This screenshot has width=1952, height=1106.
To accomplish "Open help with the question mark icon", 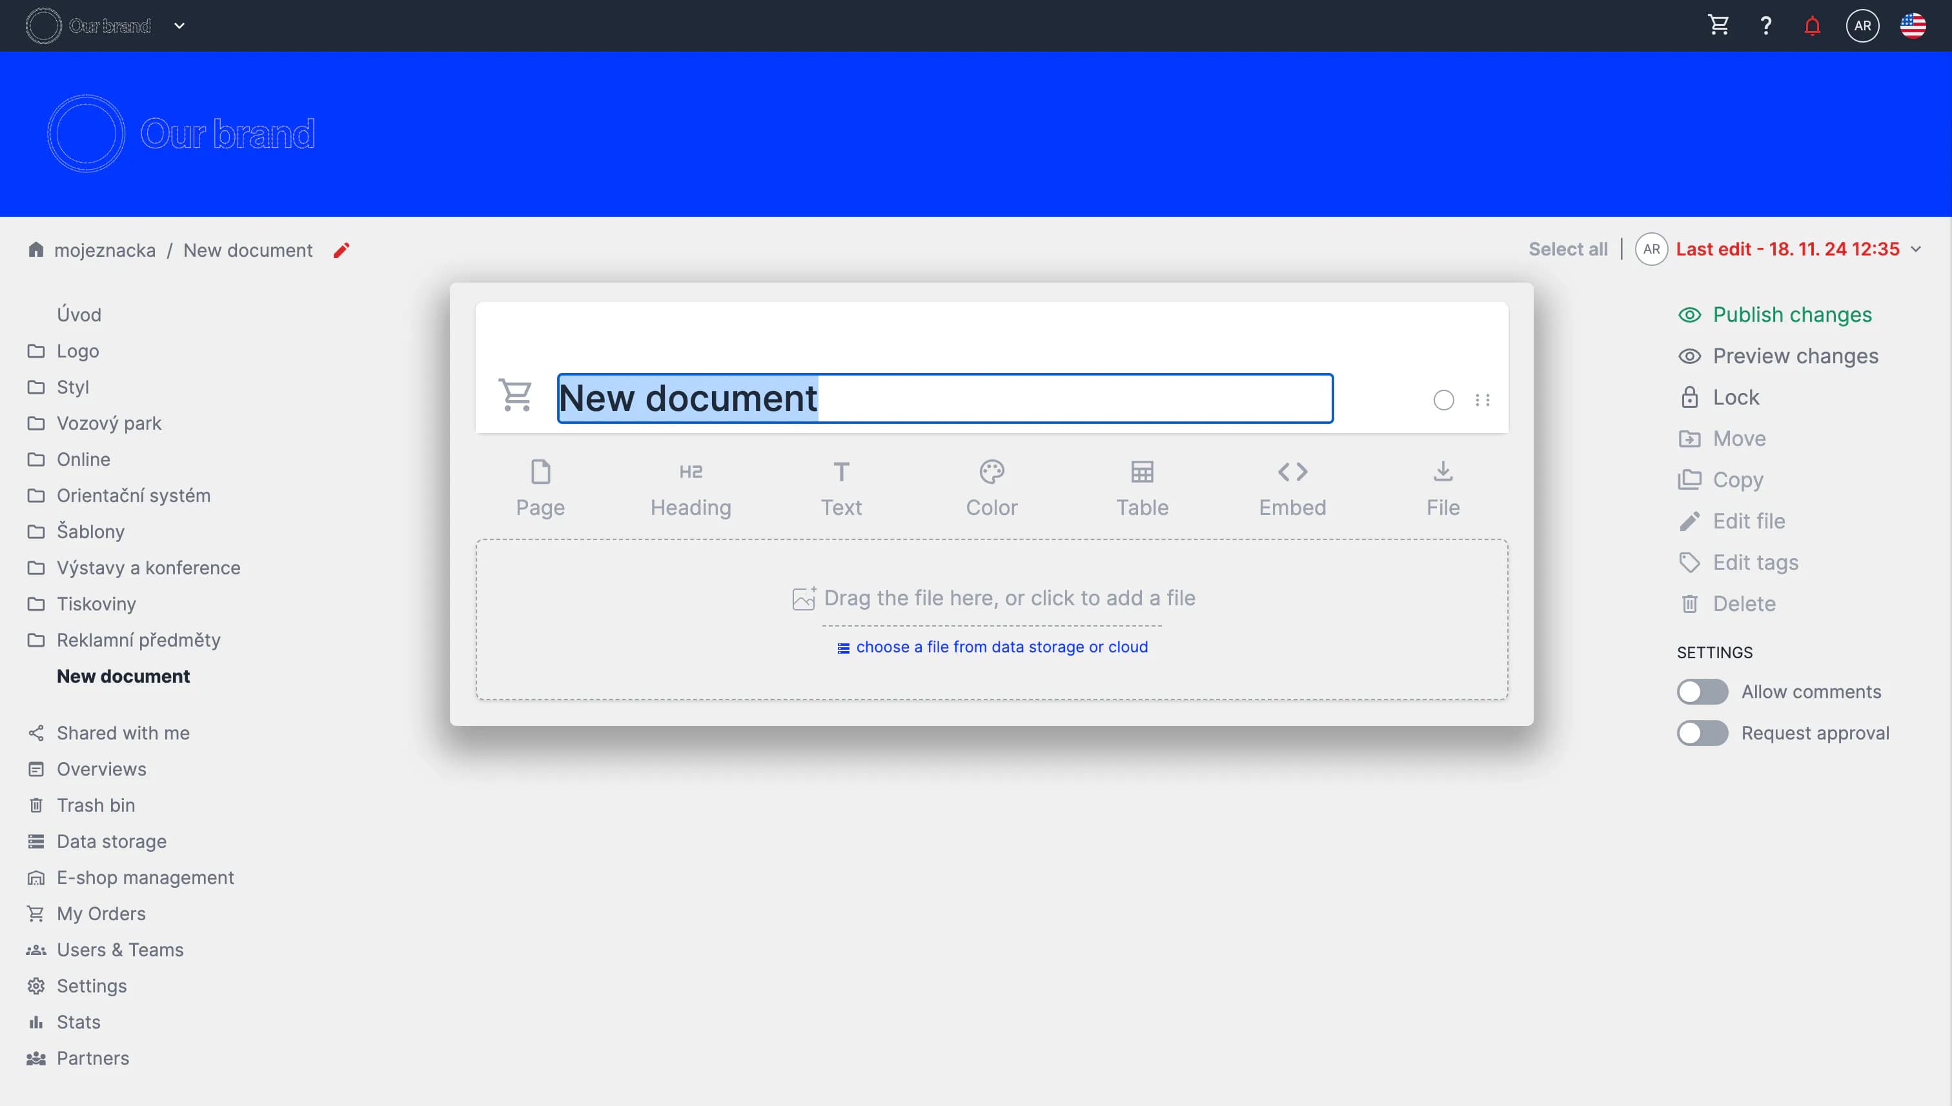I will point(1765,25).
